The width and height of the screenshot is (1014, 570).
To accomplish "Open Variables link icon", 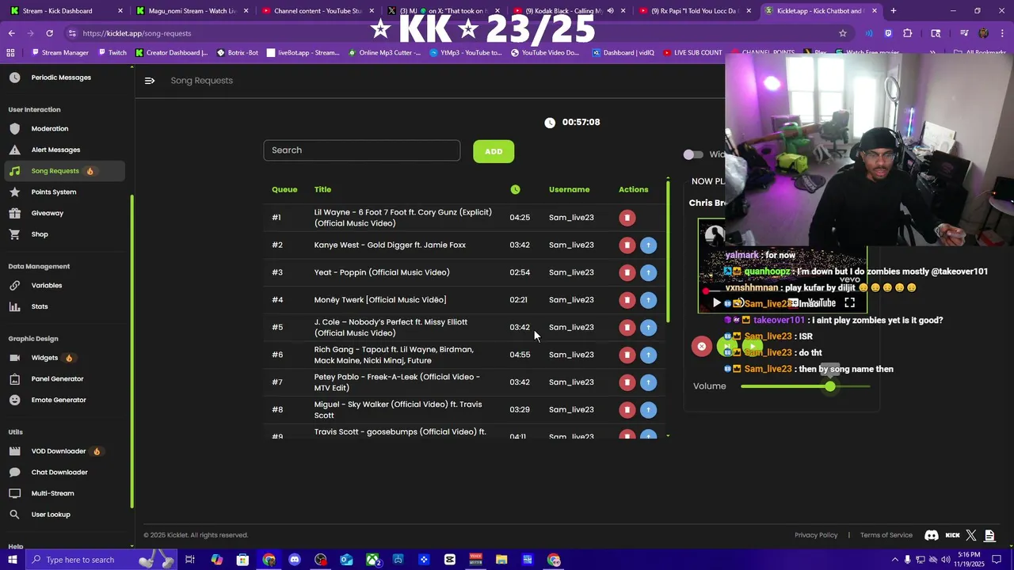I will pos(14,285).
